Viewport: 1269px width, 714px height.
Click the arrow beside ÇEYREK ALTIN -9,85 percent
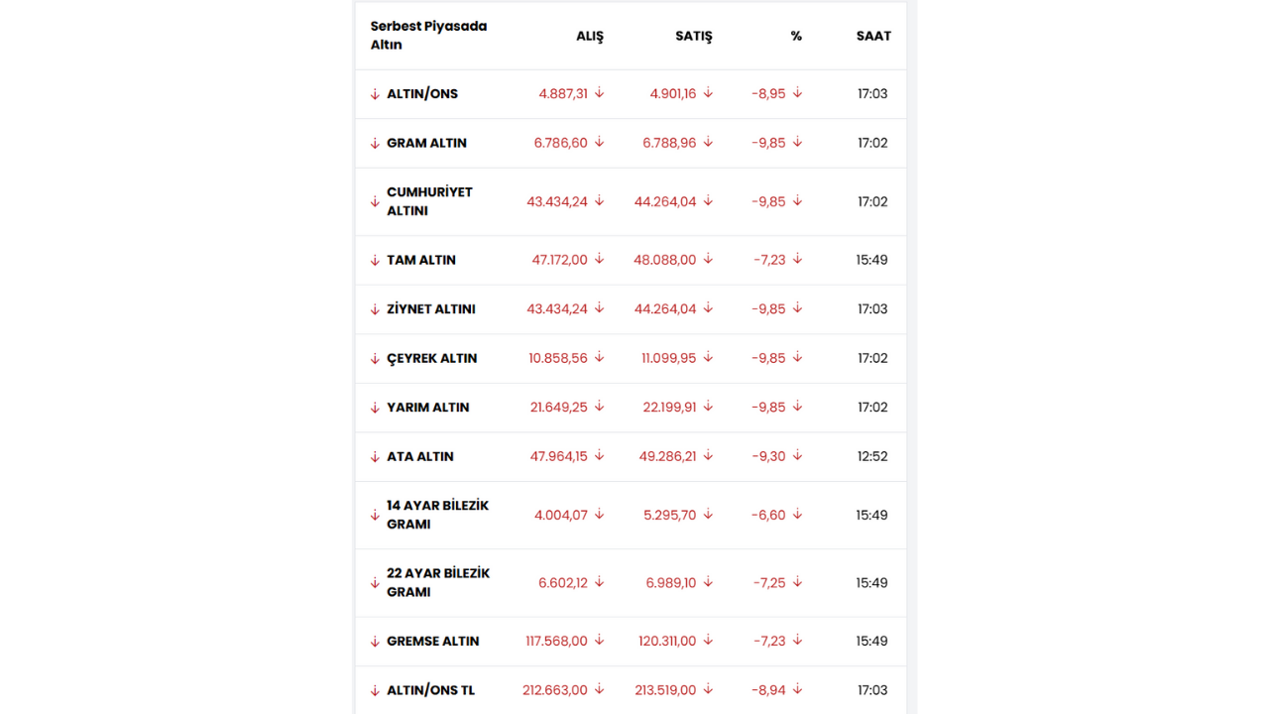tap(797, 358)
